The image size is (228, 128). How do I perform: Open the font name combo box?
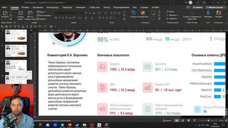tap(66, 13)
